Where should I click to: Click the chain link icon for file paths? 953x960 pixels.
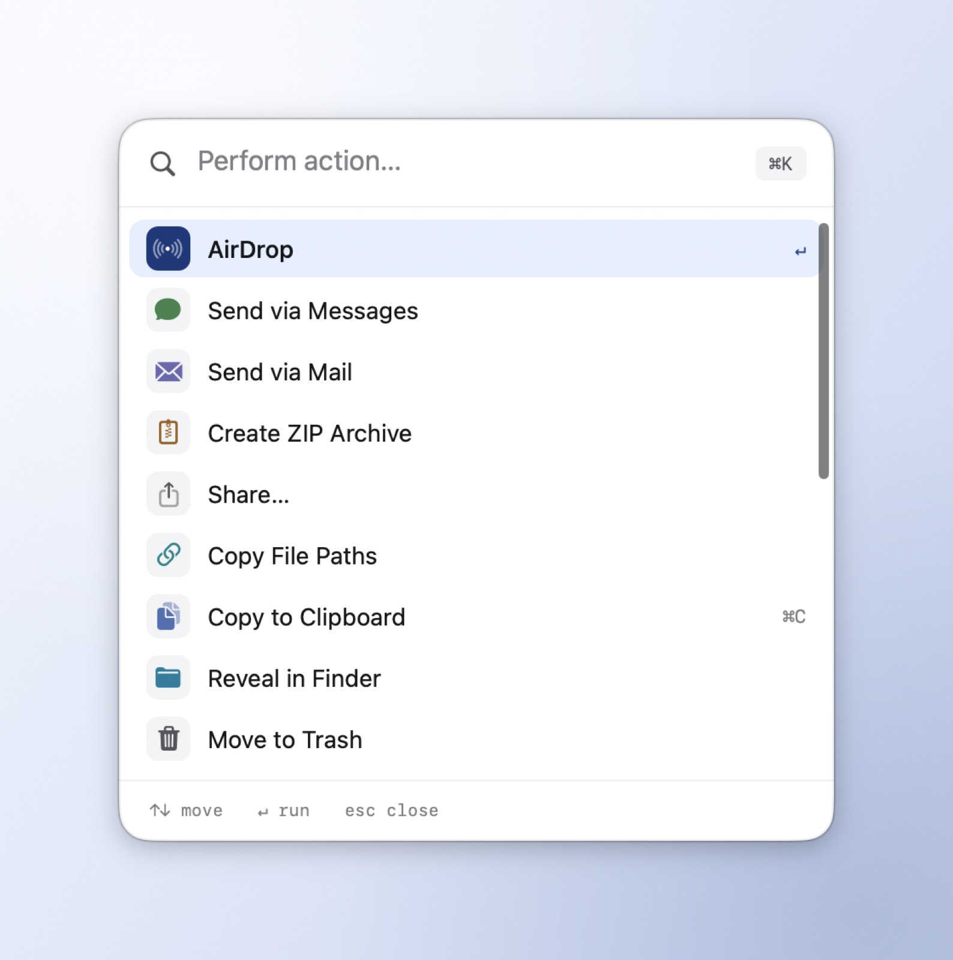(x=168, y=555)
